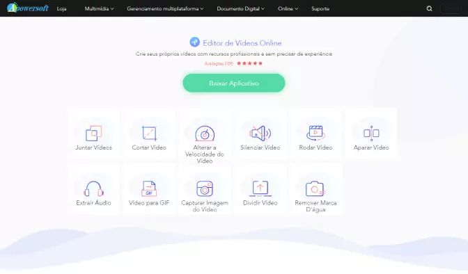
Task: Select the Cortar Vídeo crop icon
Action: pos(149,133)
